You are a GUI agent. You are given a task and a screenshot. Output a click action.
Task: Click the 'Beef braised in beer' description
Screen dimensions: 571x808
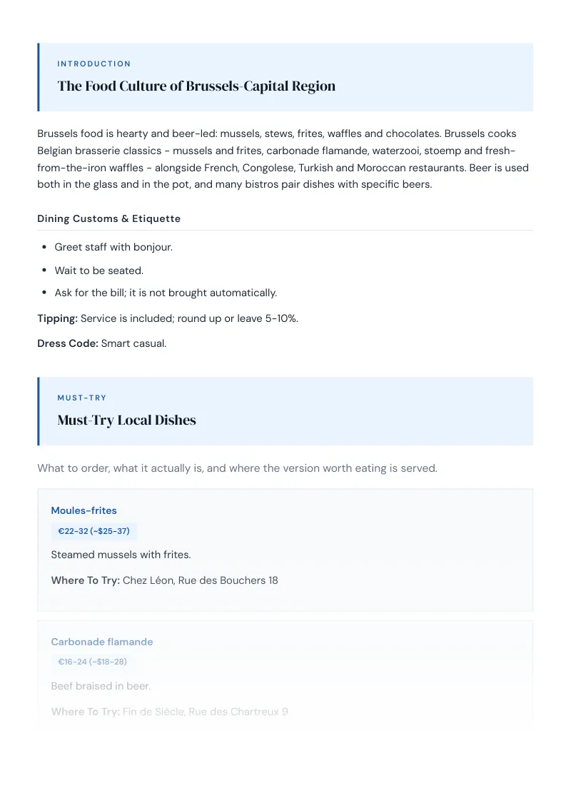[x=101, y=686]
